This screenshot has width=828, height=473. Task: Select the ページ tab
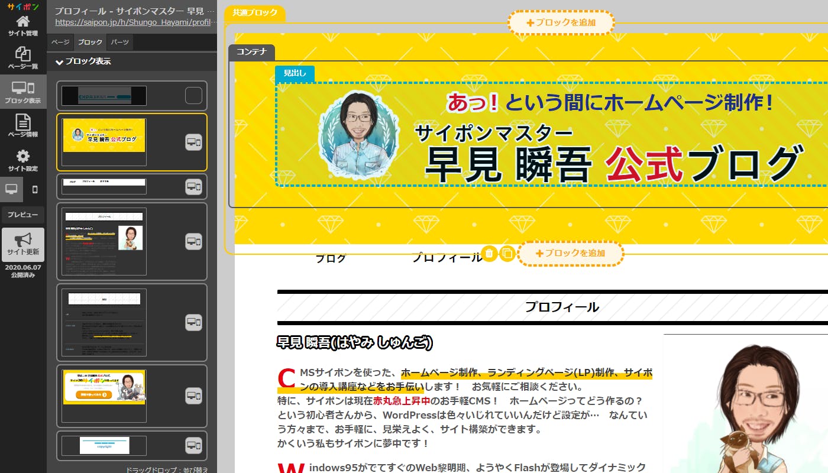coord(60,43)
